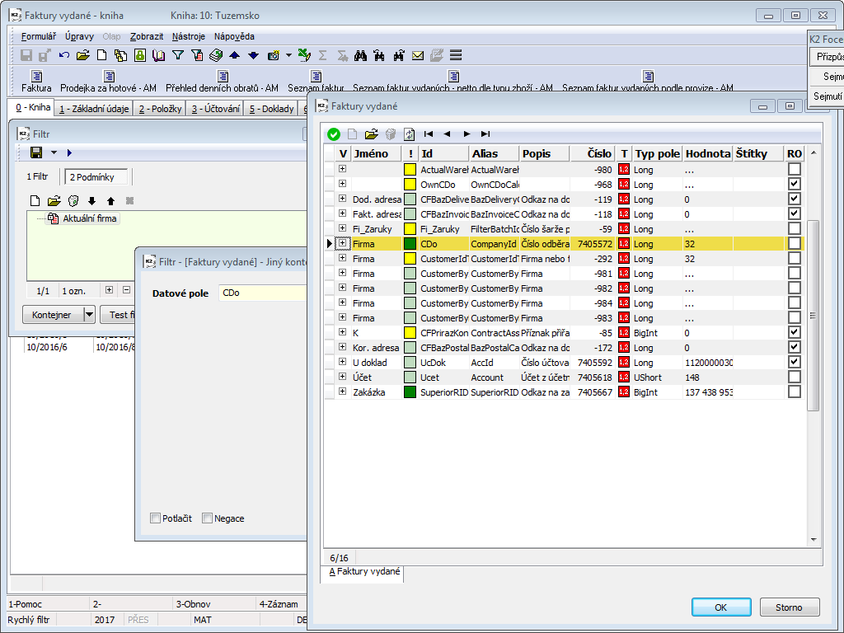Jump to last record in field list

(485, 134)
